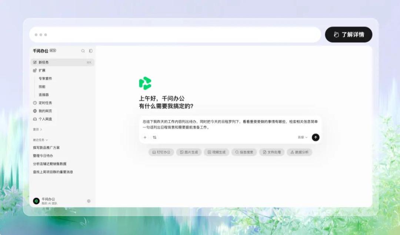Click the 千问办公 account avatar at bottom
Screen dimensions: 400x235
click(36, 201)
